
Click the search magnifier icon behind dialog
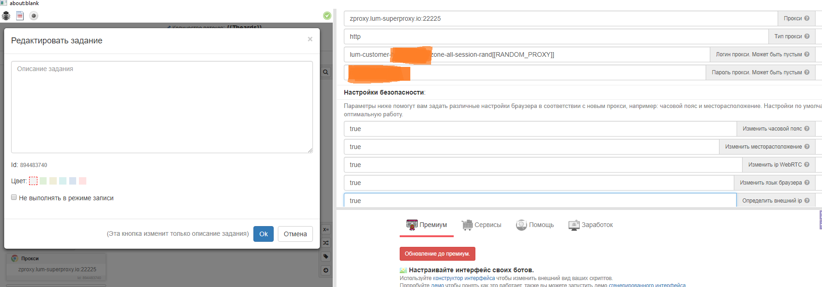point(326,72)
